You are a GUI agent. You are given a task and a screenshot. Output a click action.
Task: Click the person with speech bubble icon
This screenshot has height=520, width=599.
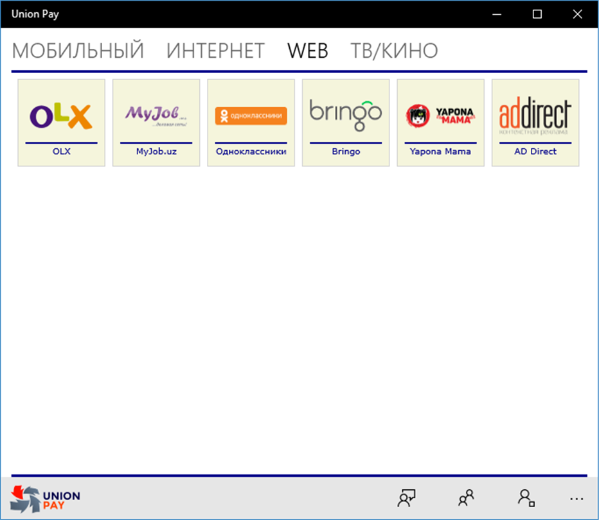(x=406, y=498)
